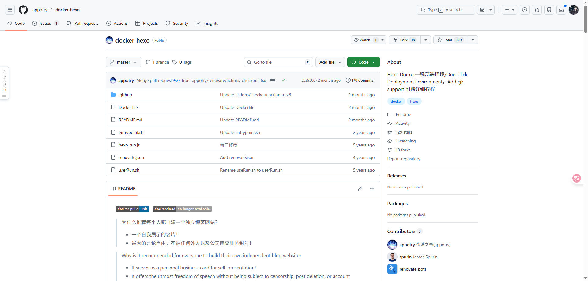Click the dockercloud no longer available badge
588x281 pixels.
pos(182,209)
